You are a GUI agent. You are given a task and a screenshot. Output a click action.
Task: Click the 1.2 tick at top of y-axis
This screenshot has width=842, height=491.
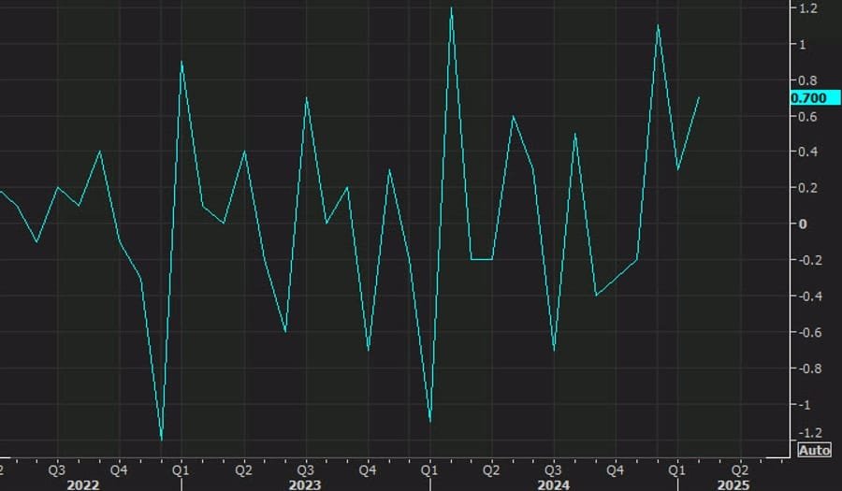coord(805,8)
